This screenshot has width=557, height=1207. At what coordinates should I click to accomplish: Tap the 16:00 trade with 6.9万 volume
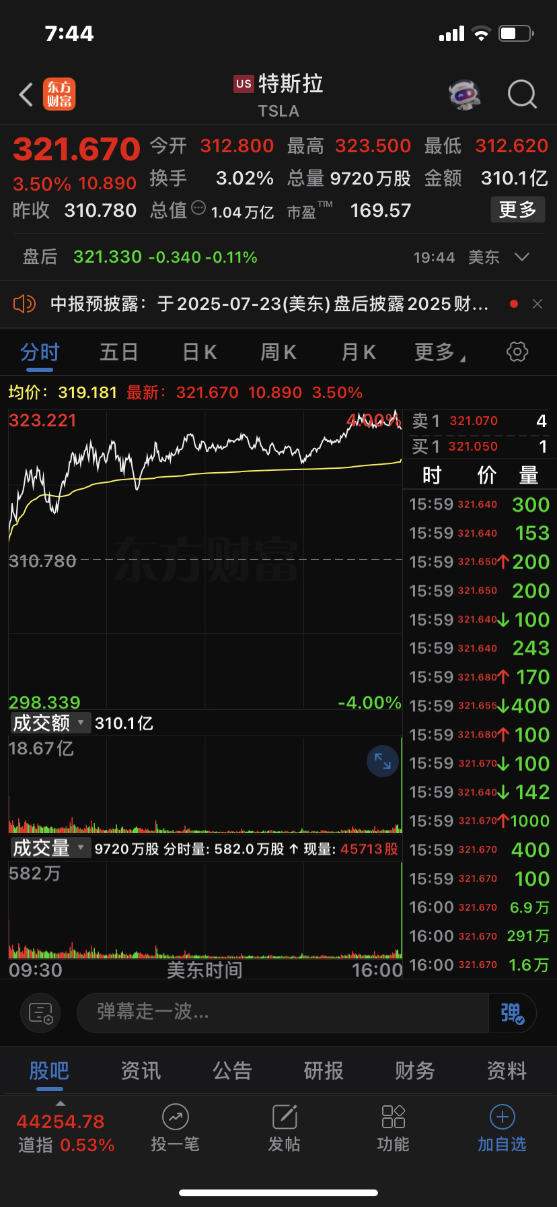[x=480, y=907]
